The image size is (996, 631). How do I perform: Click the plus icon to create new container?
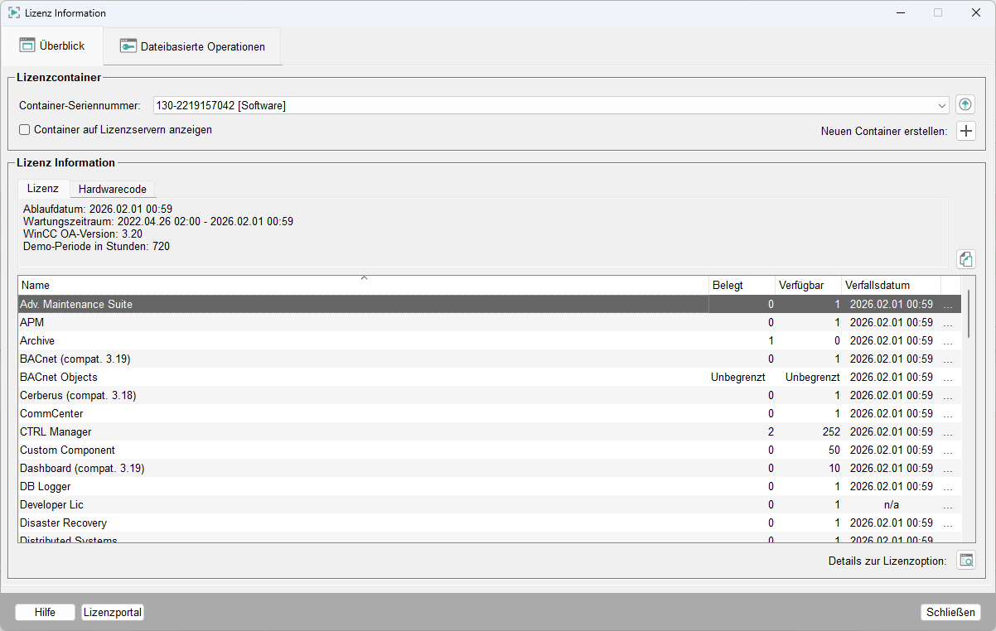(965, 131)
